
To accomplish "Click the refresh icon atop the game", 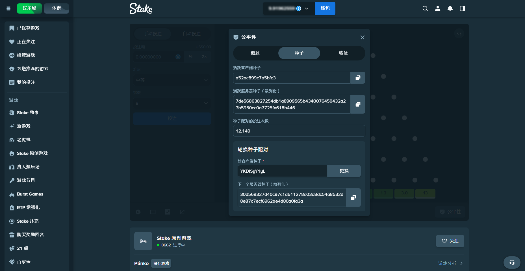I will coord(459,34).
